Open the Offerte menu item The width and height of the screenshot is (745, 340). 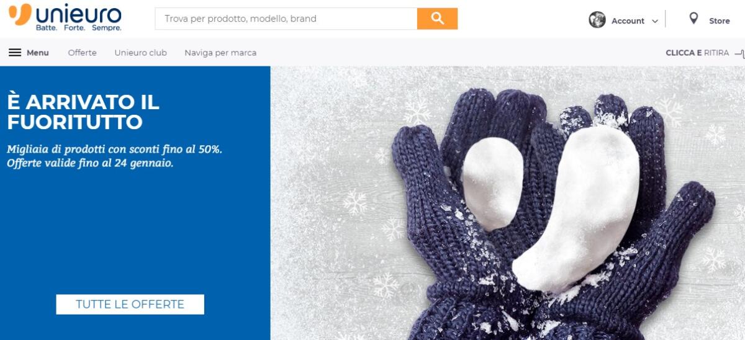82,53
